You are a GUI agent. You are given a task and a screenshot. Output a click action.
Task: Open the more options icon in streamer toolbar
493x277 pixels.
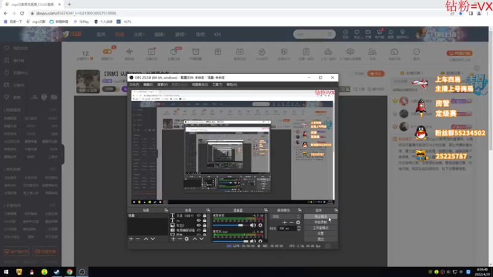pyautogui.click(x=417, y=52)
